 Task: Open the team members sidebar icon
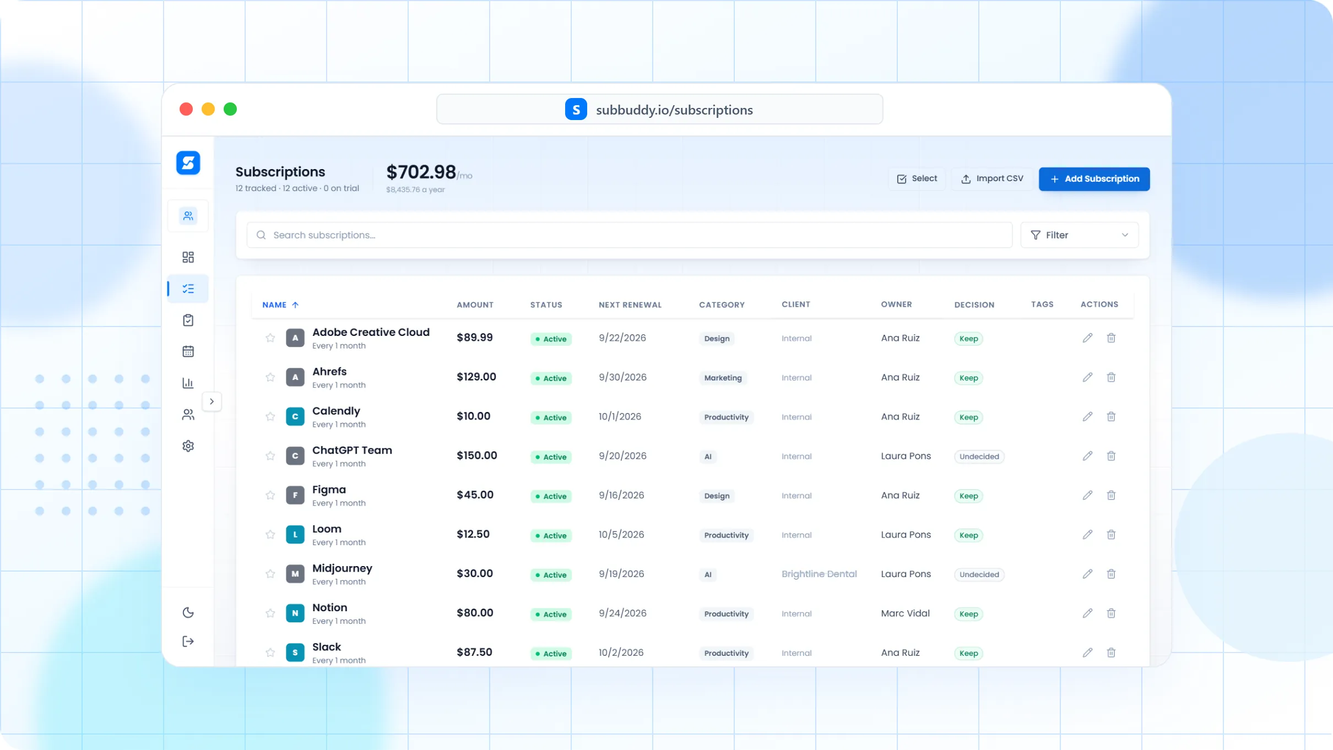click(188, 415)
